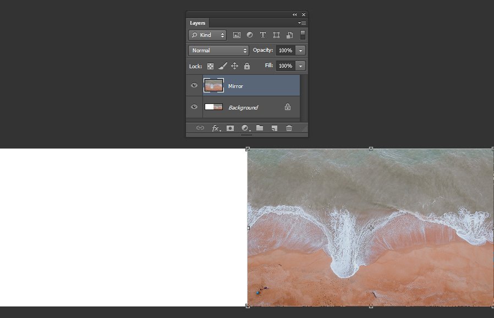The height and width of the screenshot is (318, 494).
Task: Add a layer mask
Action: coord(230,128)
